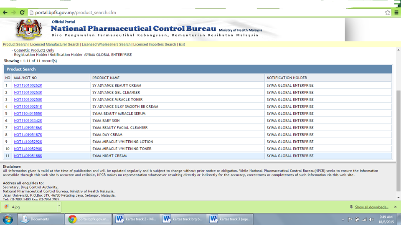Open notification NOT150100253K
This screenshot has width=401, height=225.
click(x=28, y=93)
